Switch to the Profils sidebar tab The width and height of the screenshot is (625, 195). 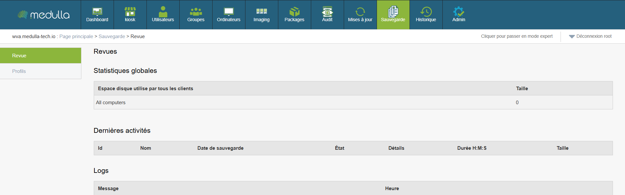tap(40, 71)
